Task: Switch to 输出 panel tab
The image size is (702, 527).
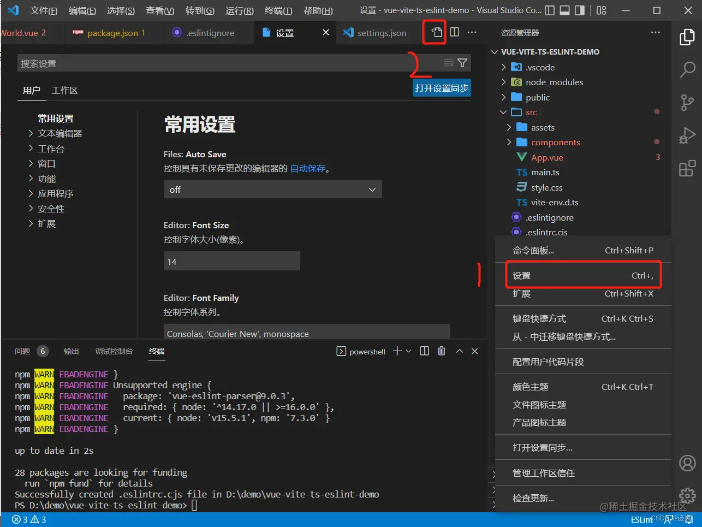Action: tap(72, 351)
